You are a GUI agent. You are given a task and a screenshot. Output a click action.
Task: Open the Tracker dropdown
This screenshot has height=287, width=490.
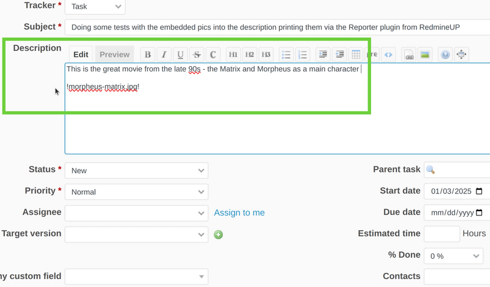coord(95,7)
